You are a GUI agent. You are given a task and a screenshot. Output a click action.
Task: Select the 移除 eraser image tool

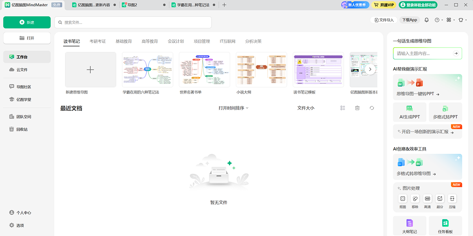click(415, 199)
